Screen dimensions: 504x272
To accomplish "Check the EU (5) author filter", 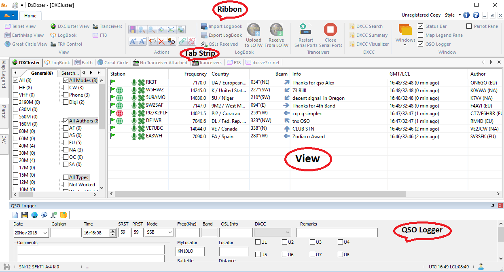I will click(x=66, y=143).
